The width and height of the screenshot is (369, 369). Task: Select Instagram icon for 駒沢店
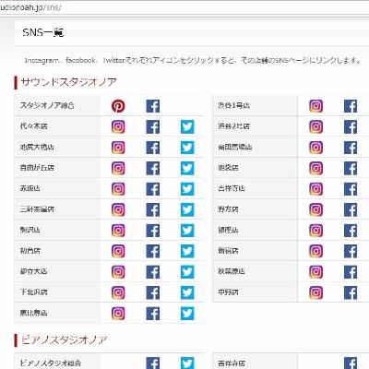pyautogui.click(x=118, y=231)
